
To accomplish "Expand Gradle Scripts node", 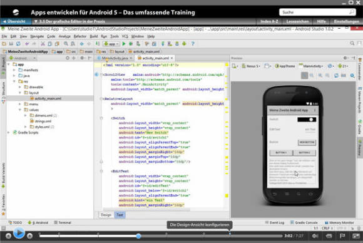I will pyautogui.click(x=9, y=133).
